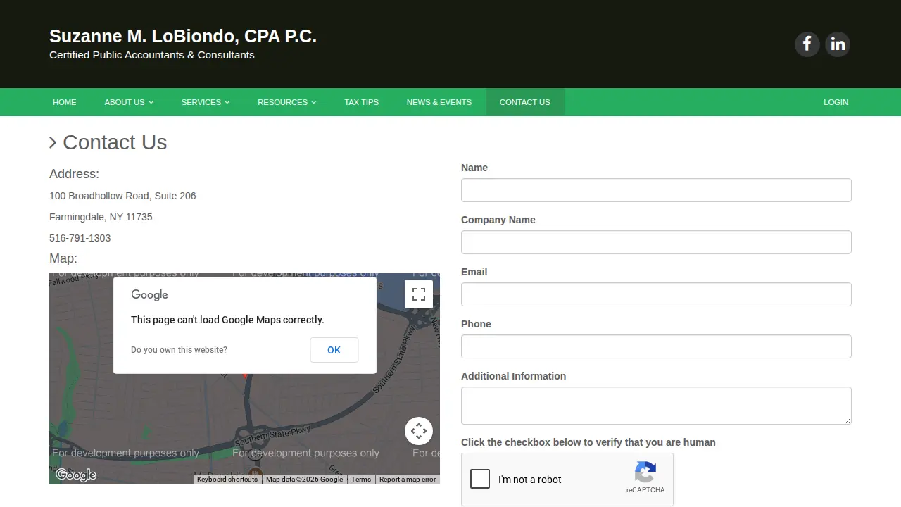Click the map camera pan control

[419, 431]
